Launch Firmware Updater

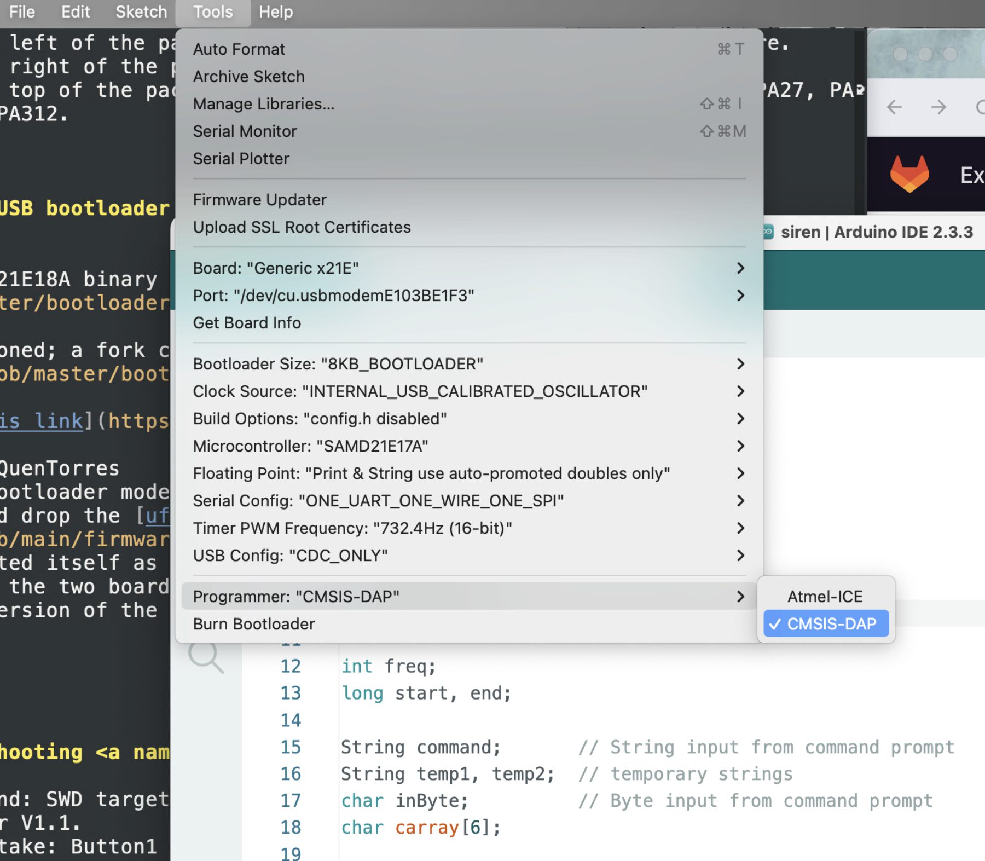[x=469, y=200]
